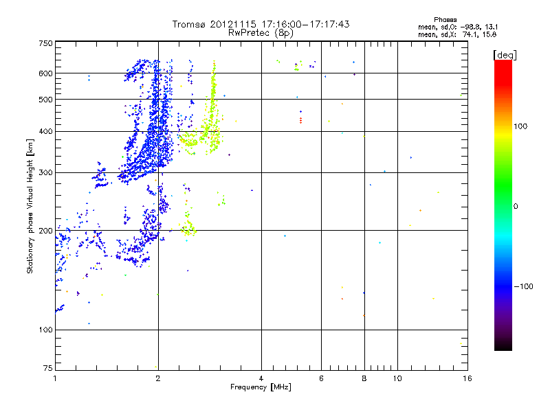Click the y-axis tick label '400'
The width and height of the screenshot is (550, 412).
tap(45, 132)
